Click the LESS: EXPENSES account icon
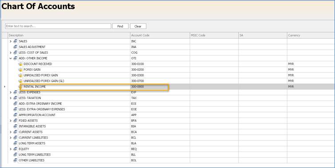335x168 pixels. tap(15, 92)
